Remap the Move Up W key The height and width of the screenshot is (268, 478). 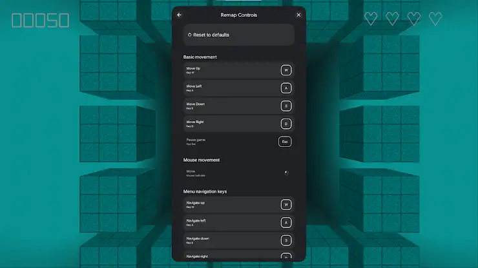(286, 70)
